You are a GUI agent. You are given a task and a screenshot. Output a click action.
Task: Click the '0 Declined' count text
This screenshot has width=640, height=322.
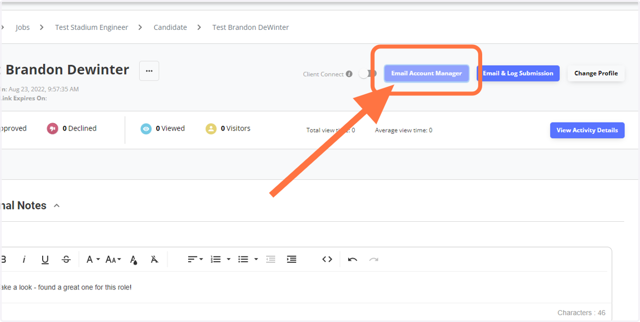click(x=79, y=128)
